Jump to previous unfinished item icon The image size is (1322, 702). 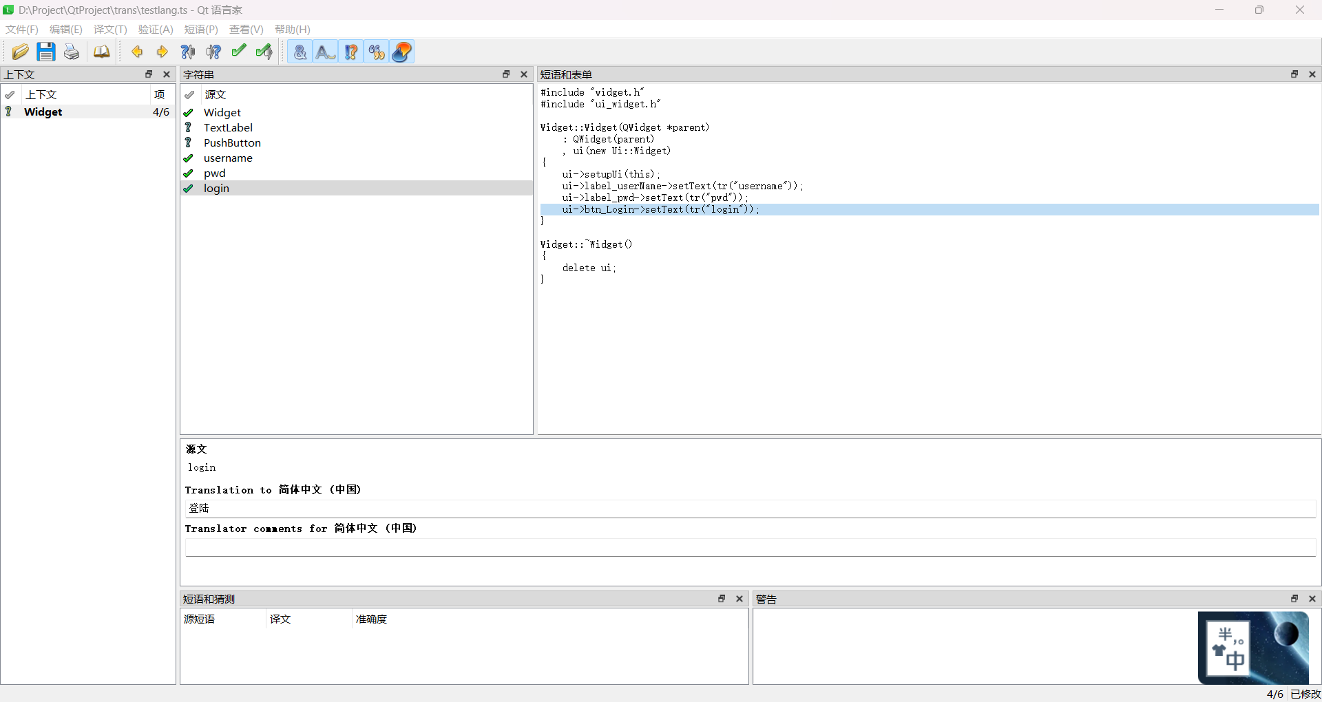[x=188, y=52]
